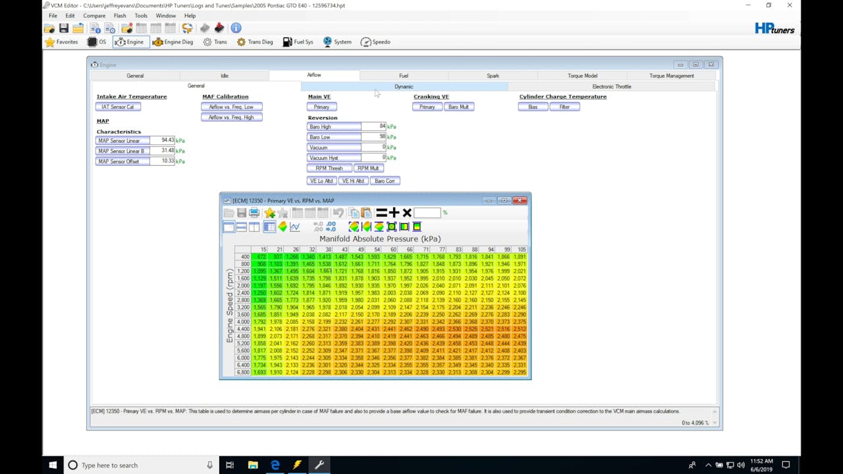Click the Save file icon in main toolbar
843x474 pixels.
click(x=64, y=28)
